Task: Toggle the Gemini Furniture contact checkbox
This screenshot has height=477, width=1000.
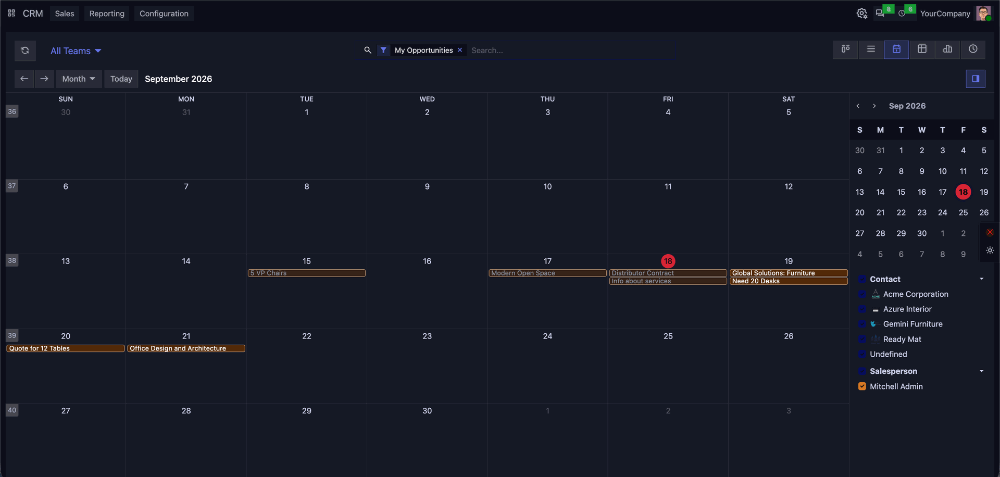Action: pyautogui.click(x=862, y=324)
